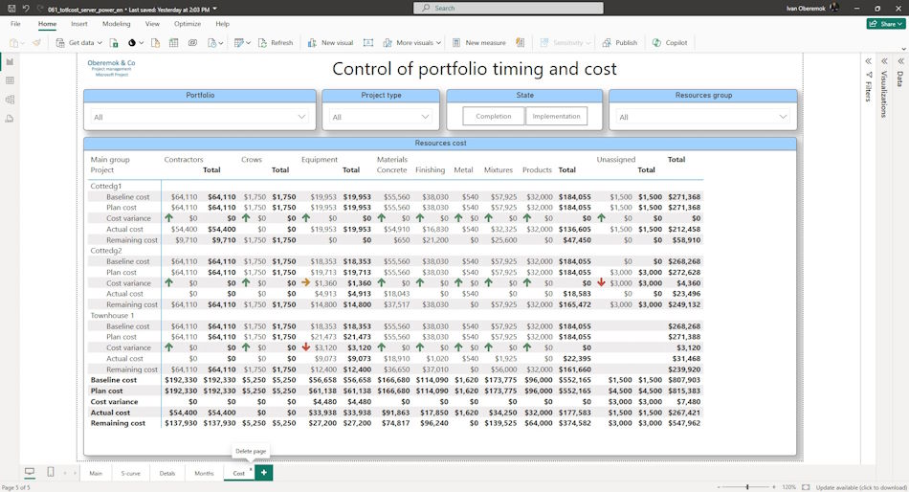Viewport: 909px width, 492px height.
Task: Refresh the report data
Action: coord(276,42)
